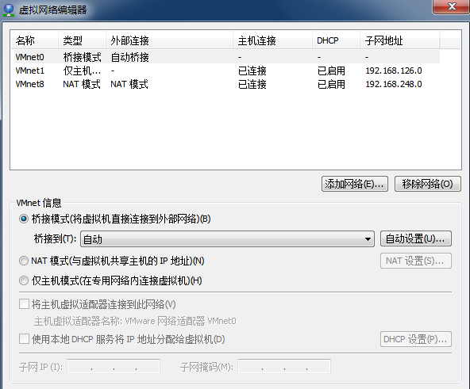Screen dimensions: 470x389
Task: Click the 自动设置(U)... button
Action: [x=416, y=238]
